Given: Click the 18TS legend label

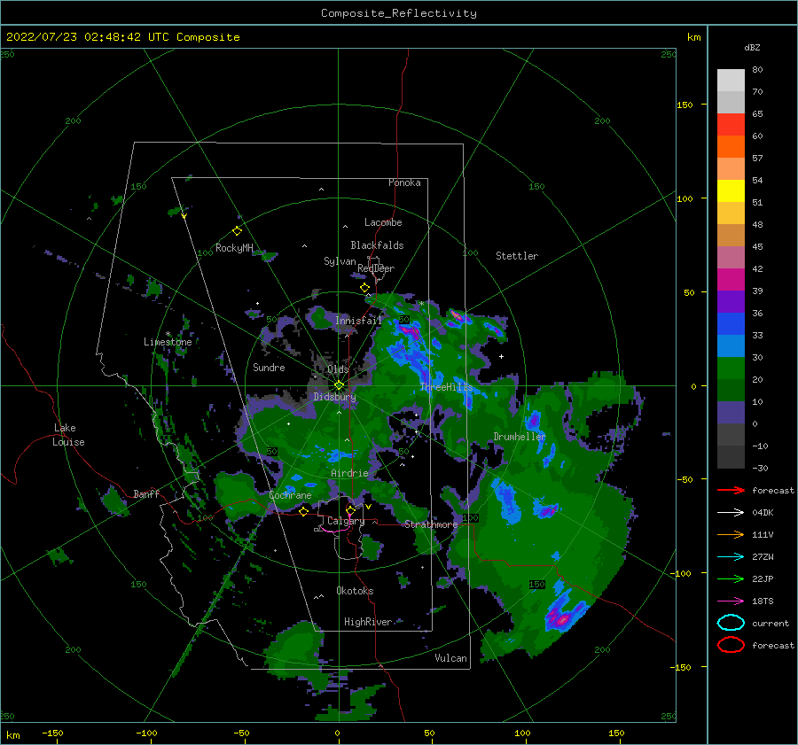Looking at the screenshot, I should (763, 601).
